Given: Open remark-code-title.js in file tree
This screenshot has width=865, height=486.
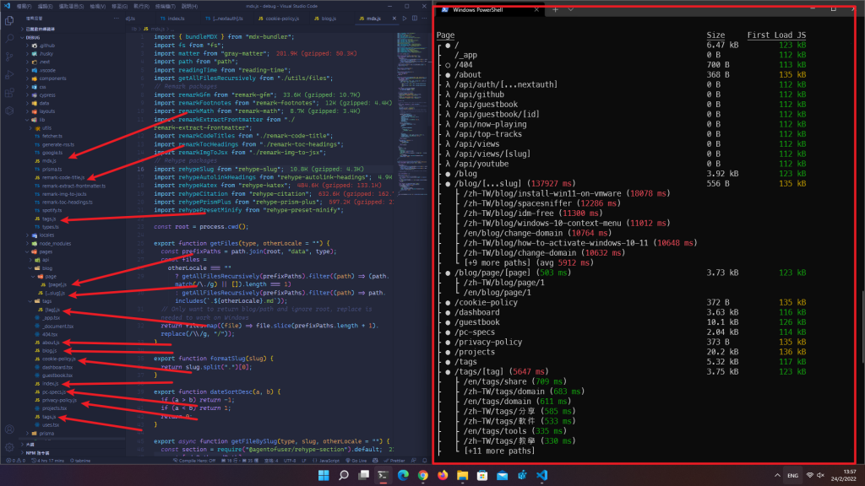Looking at the screenshot, I should tap(63, 177).
